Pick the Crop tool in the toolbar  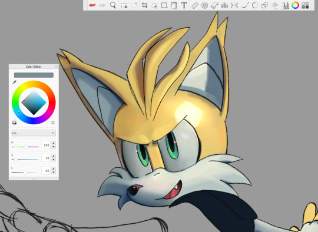click(x=144, y=5)
